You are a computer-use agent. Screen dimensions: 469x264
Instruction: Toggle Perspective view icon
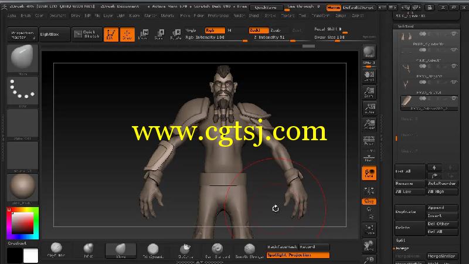[x=369, y=140]
